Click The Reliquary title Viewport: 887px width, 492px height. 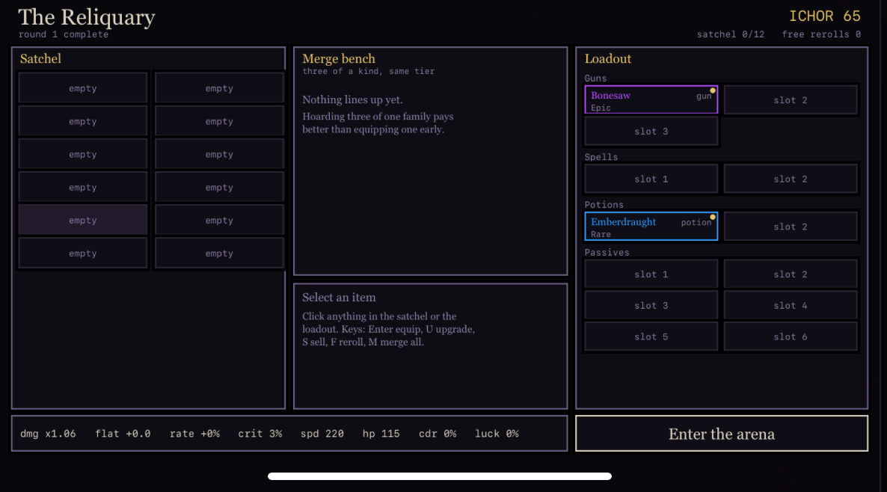(87, 17)
